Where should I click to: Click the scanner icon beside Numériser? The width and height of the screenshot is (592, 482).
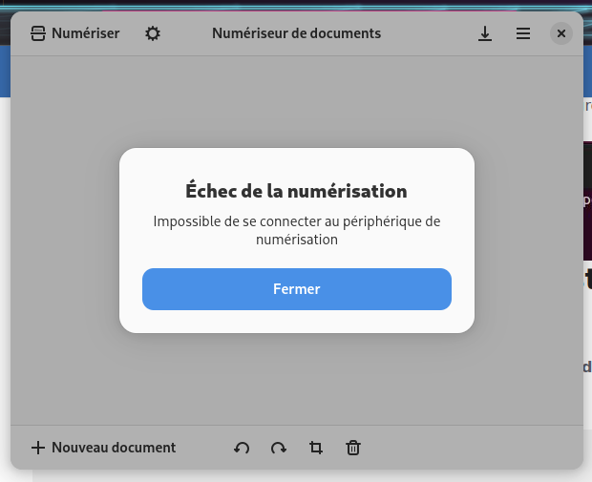tap(38, 33)
